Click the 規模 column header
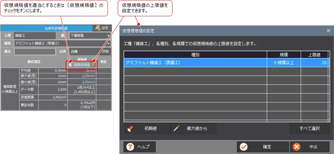Image resolution: width=334 pixels, height=154 pixels. click(284, 55)
